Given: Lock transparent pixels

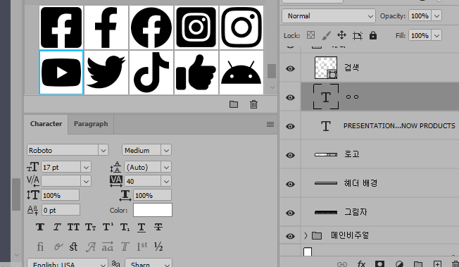Looking at the screenshot, I should click(310, 35).
